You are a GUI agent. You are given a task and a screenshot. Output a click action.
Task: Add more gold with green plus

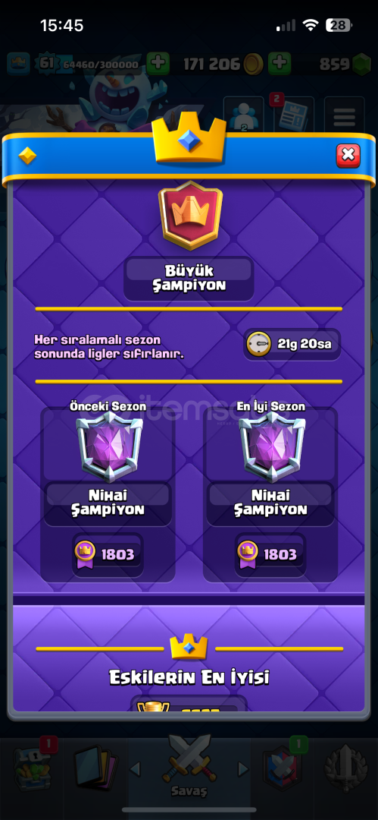280,64
